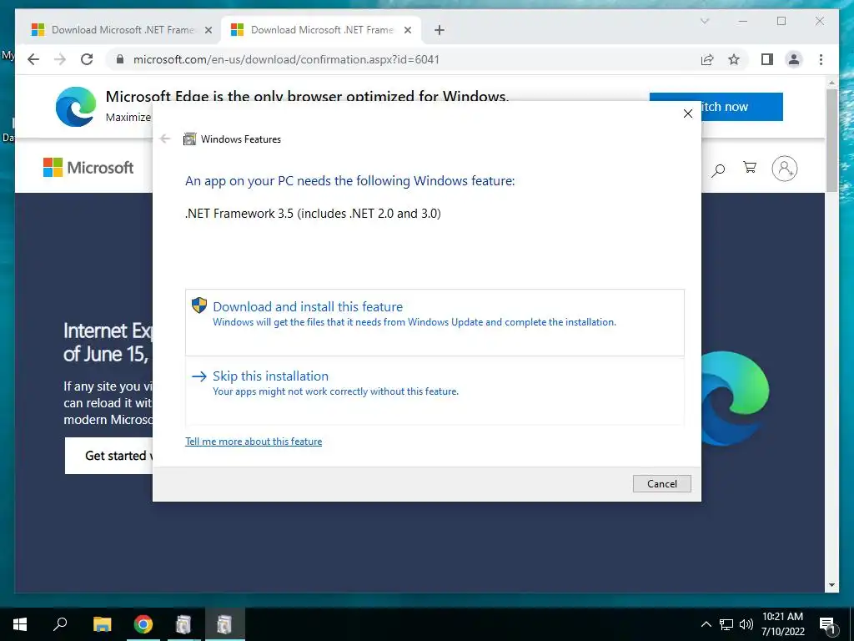Open shopping cart on Microsoft page
854x641 pixels.
750,167
